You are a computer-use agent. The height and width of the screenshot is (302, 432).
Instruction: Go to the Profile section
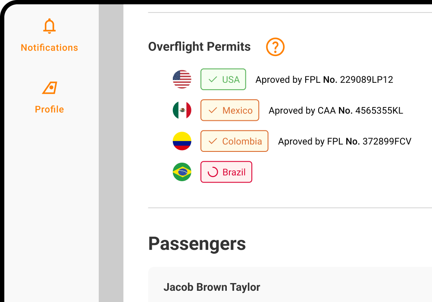49,109
